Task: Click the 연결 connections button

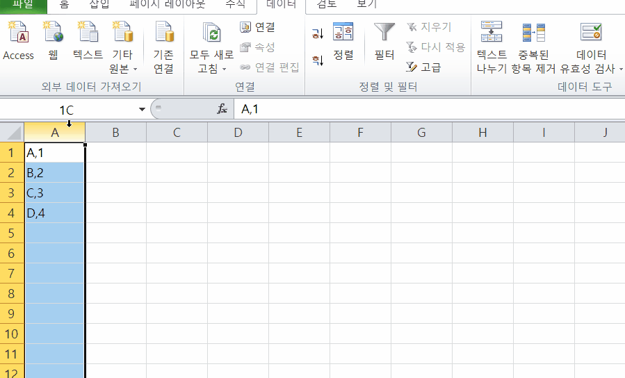Action: pyautogui.click(x=257, y=27)
